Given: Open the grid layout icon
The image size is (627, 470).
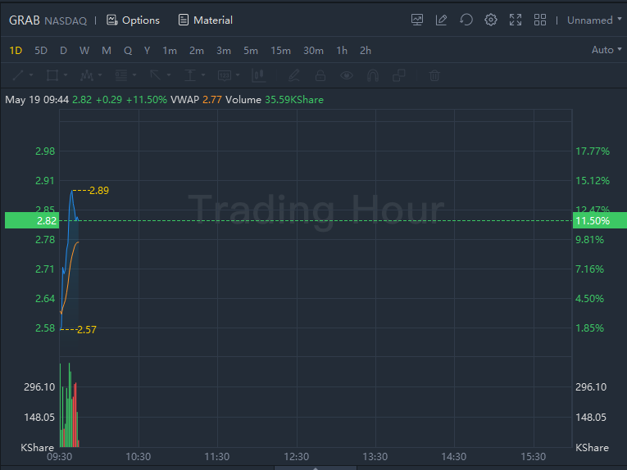Looking at the screenshot, I should click(x=540, y=20).
